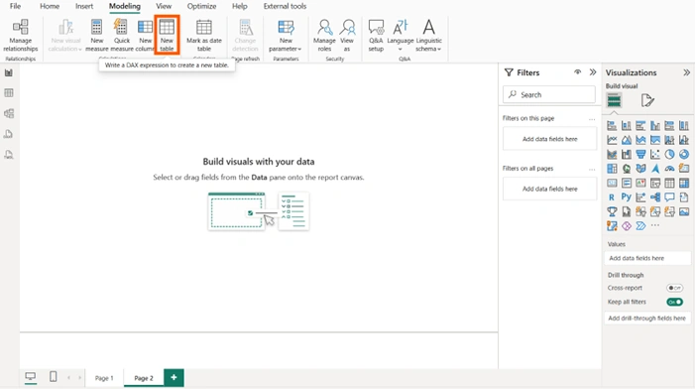Select Gauge visual
Image resolution: width=695 pixels, height=389 pixels.
tap(670, 169)
